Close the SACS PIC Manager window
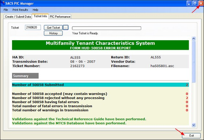This screenshot has width=204, height=140. coord(201,3)
